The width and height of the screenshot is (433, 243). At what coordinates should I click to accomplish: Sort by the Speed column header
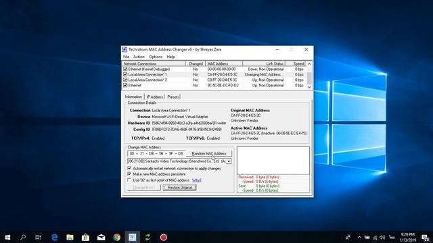pos(296,63)
